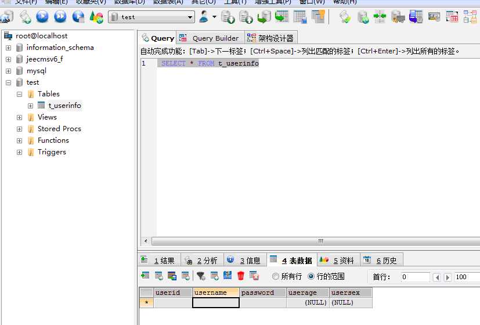The image size is (480, 325).
Task: Open the user manager dropdown arrow
Action: pyautogui.click(x=214, y=17)
